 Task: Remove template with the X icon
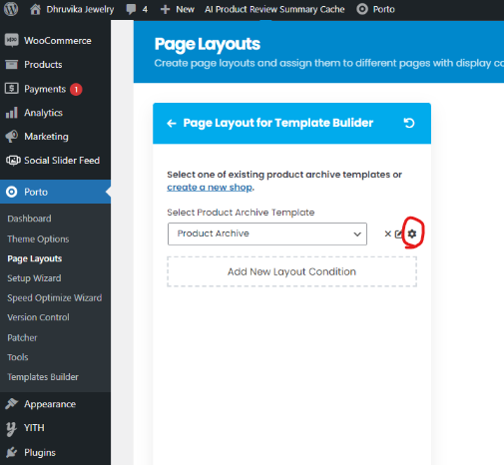[x=387, y=233]
